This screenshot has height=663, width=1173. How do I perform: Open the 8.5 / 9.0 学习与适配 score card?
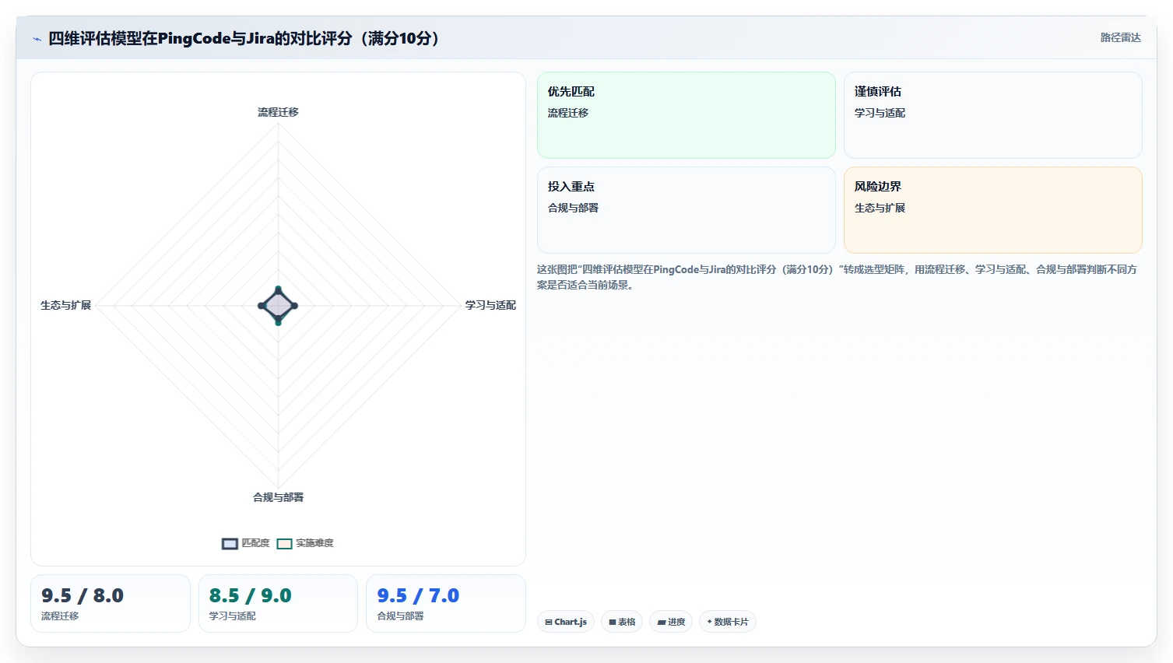(278, 603)
